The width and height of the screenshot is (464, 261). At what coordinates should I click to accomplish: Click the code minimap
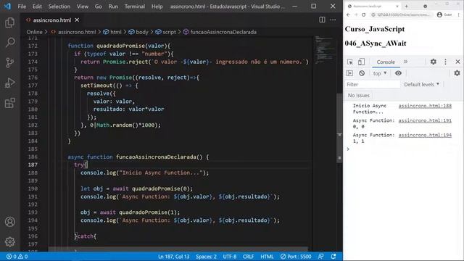[325, 50]
